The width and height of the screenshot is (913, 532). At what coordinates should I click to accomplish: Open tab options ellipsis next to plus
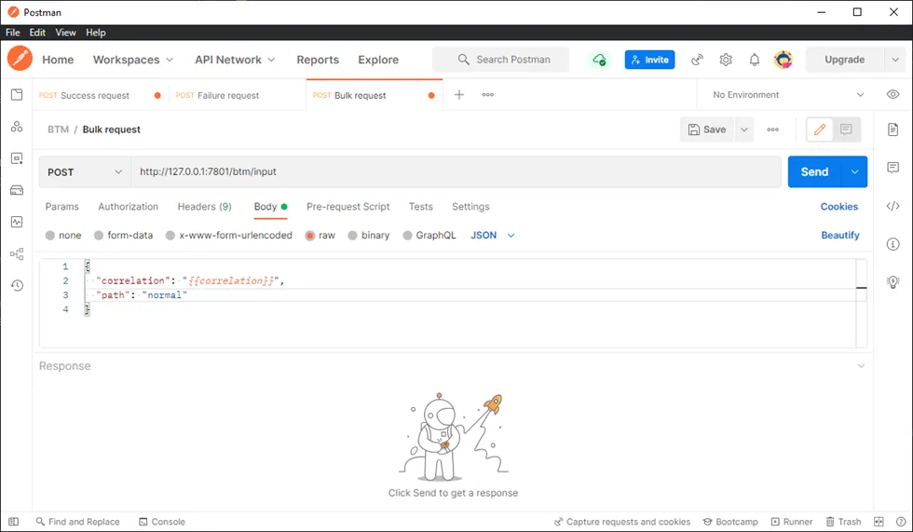(x=488, y=94)
